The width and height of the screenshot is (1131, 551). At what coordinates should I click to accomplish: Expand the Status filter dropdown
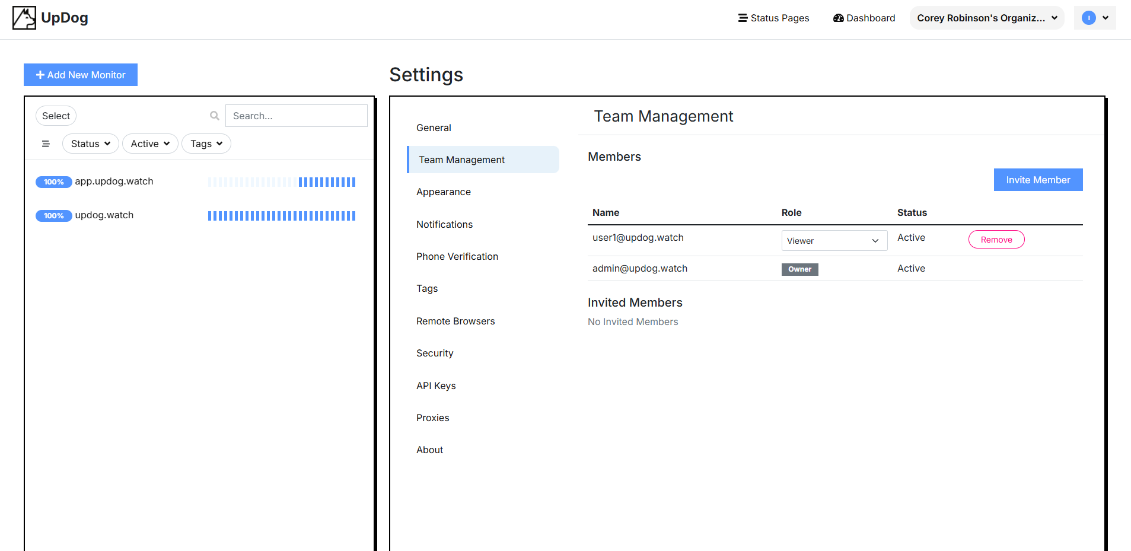(x=90, y=144)
